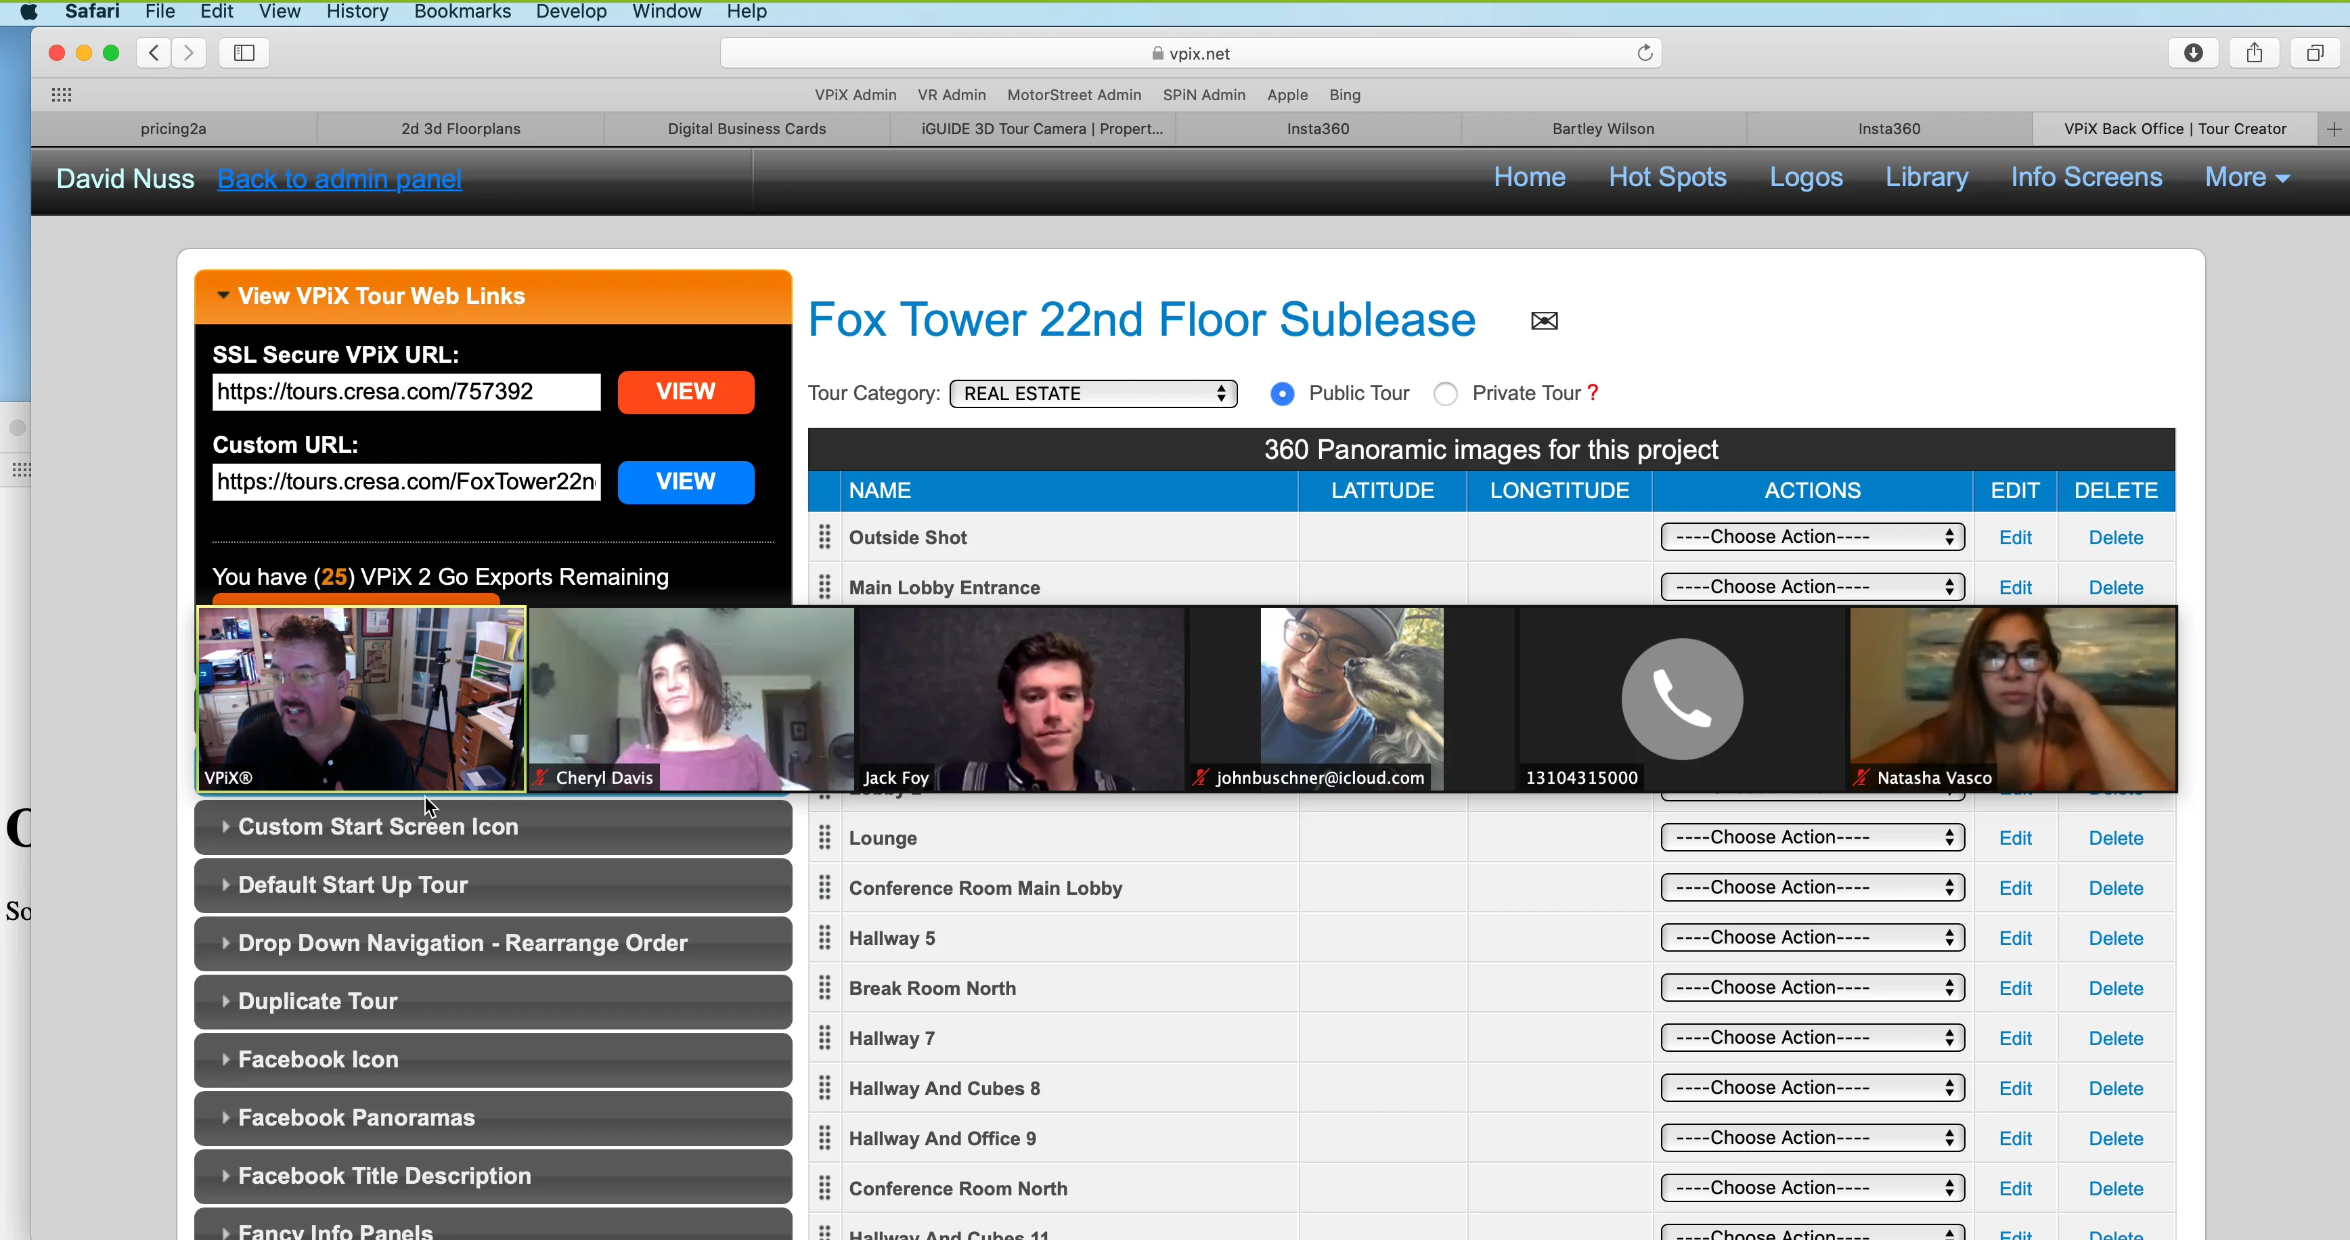Open Choose Action dropdown for Main Lobby Entrance
This screenshot has width=2350, height=1240.
point(1812,587)
